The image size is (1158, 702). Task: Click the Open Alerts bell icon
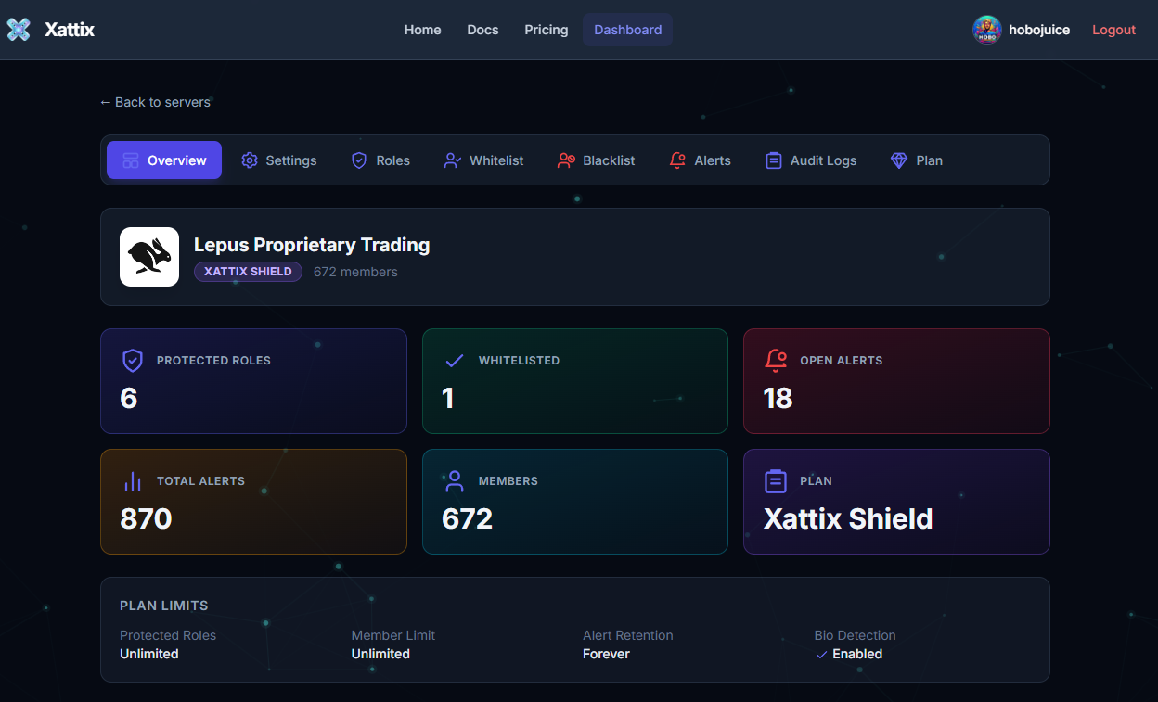click(776, 360)
